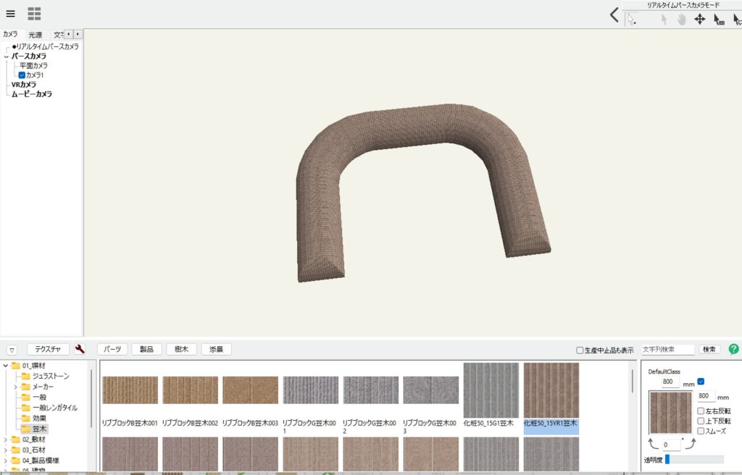Expand the メーカー folder
The image size is (742, 475).
click(x=15, y=387)
